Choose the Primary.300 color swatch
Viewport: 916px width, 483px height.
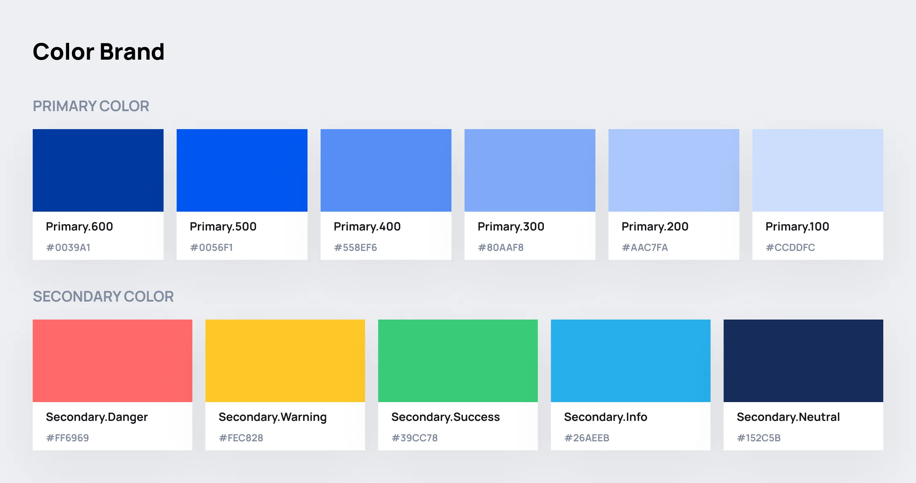click(530, 170)
